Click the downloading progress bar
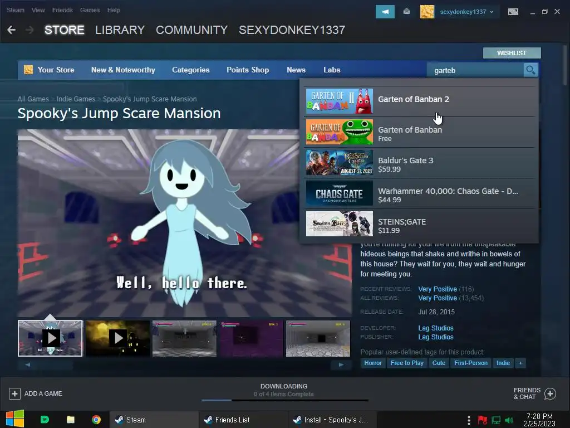The height and width of the screenshot is (428, 570). pyautogui.click(x=285, y=400)
